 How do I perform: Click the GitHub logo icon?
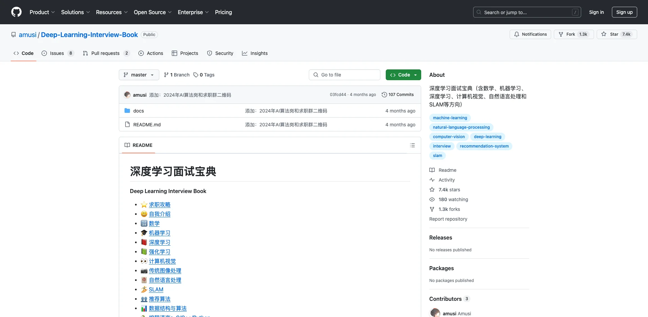click(16, 12)
